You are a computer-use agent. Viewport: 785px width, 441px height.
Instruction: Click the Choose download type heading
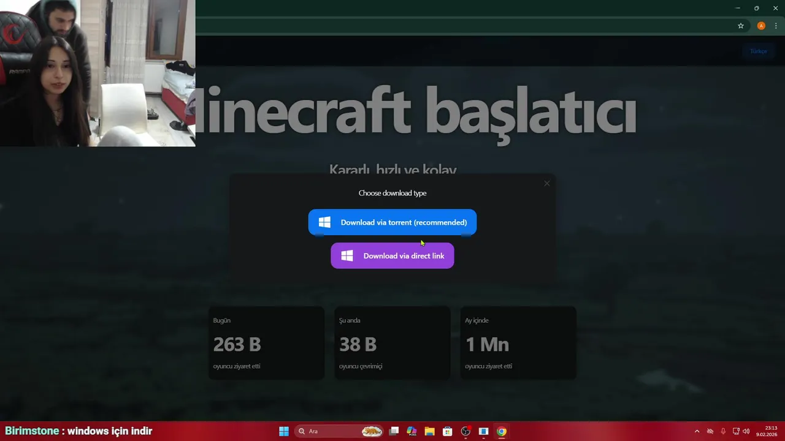[x=392, y=193]
